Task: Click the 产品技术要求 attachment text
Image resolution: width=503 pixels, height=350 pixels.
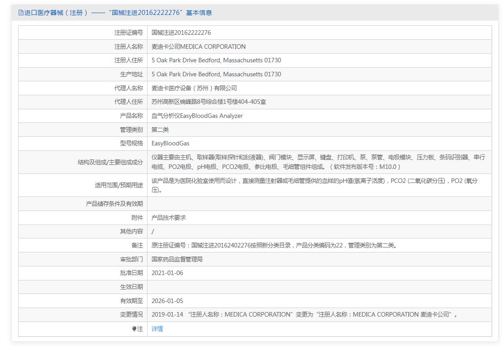Action: (169, 218)
